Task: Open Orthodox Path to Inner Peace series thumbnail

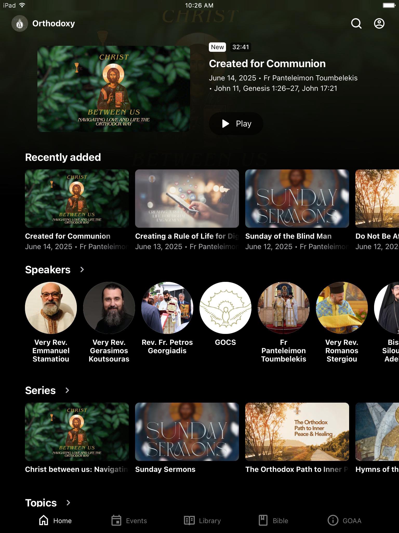Action: coord(297,432)
